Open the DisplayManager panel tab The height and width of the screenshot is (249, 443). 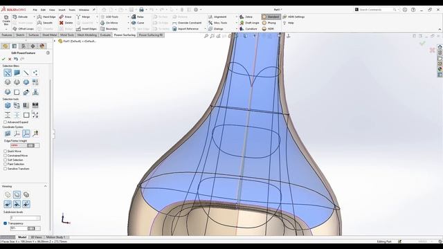click(42, 46)
